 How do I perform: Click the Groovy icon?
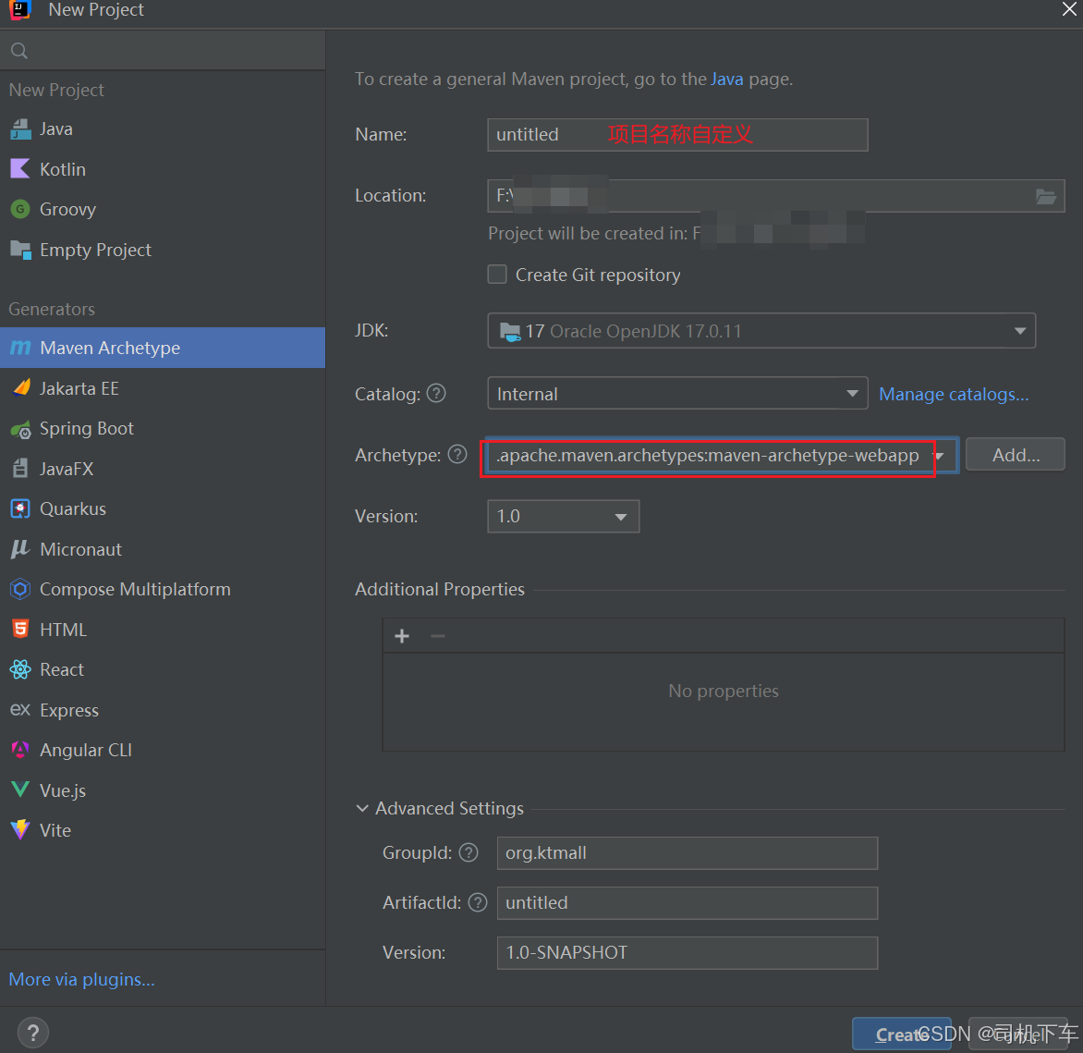pyautogui.click(x=20, y=209)
